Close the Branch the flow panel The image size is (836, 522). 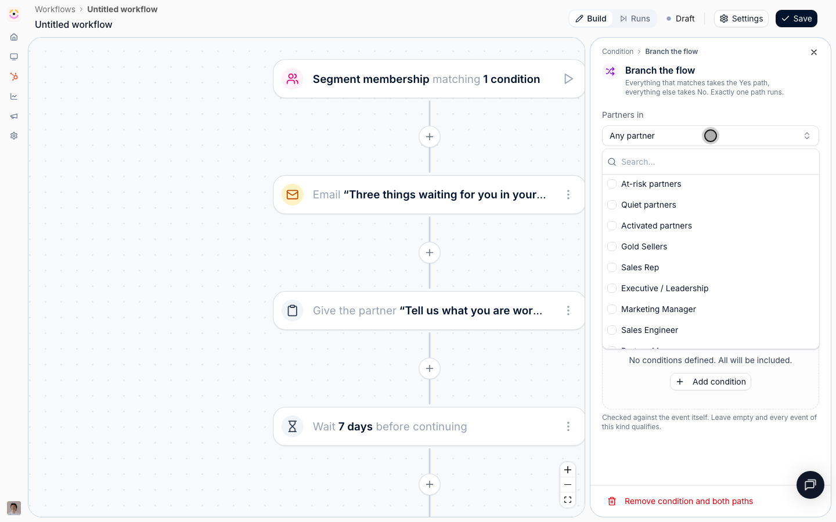(x=814, y=52)
